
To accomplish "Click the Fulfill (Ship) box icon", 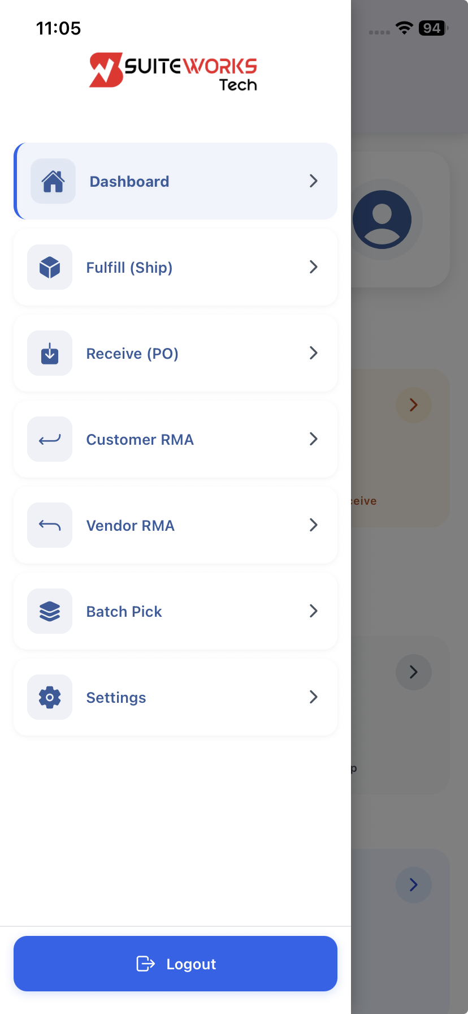I will (50, 267).
